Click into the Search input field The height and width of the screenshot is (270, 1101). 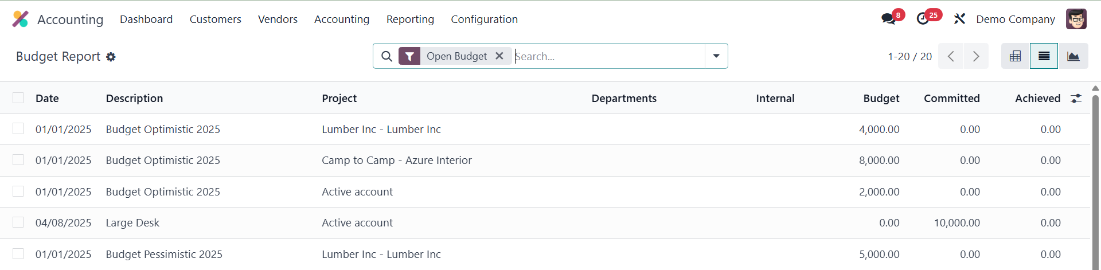tap(608, 56)
